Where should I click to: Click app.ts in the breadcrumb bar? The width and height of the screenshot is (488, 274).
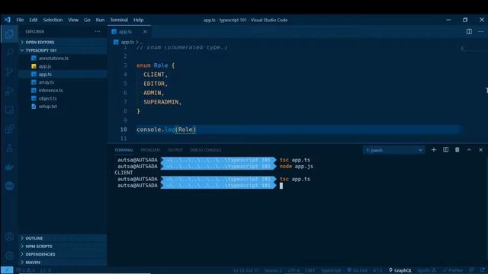(x=127, y=42)
